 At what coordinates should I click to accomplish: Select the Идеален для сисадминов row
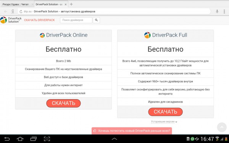tap(165, 102)
